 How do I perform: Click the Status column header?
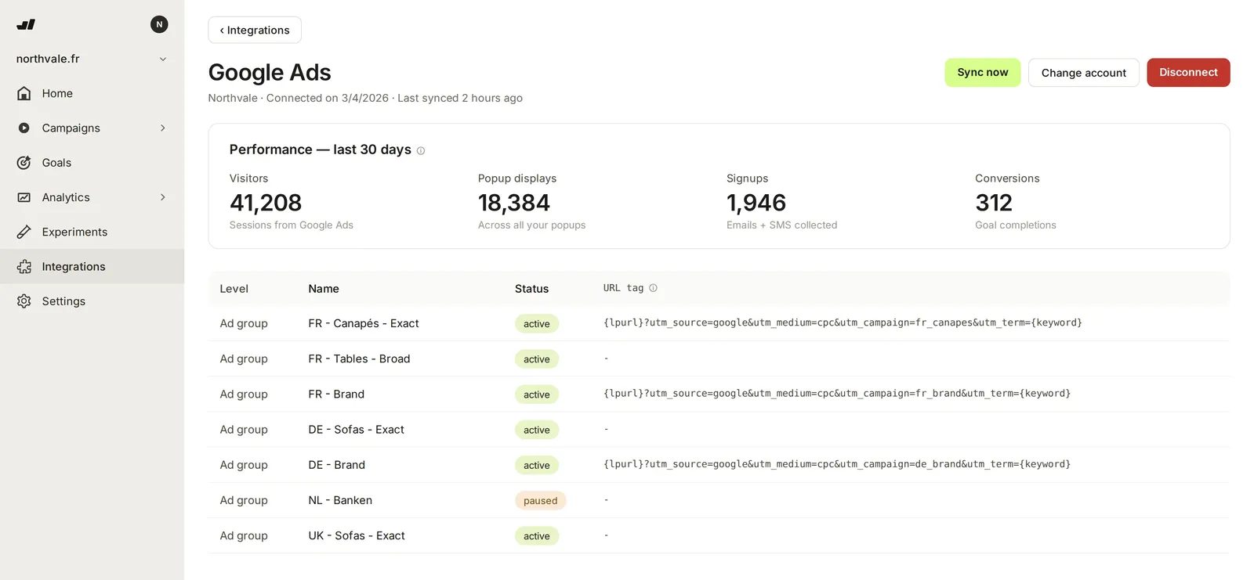531,289
